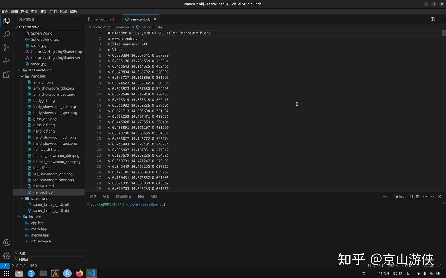Switch to the nanosuit.mtl tab

point(103,19)
